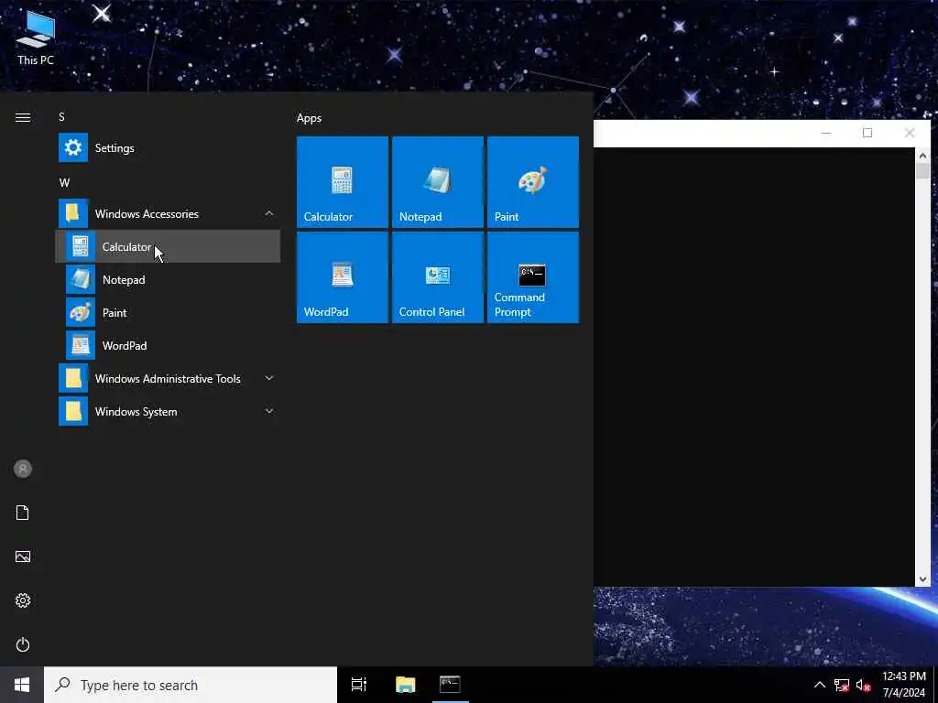The image size is (938, 703).
Task: Switch to Command Prompt on the taskbar
Action: (450, 685)
